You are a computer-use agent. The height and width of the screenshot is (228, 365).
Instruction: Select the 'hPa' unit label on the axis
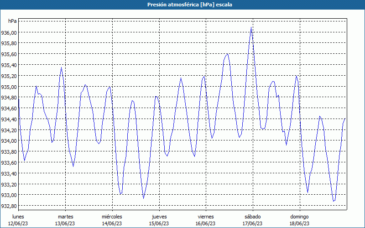pos(12,21)
